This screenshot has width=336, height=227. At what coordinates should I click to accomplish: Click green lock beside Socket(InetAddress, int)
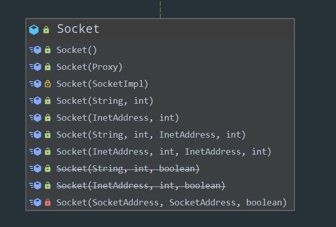pos(48,118)
